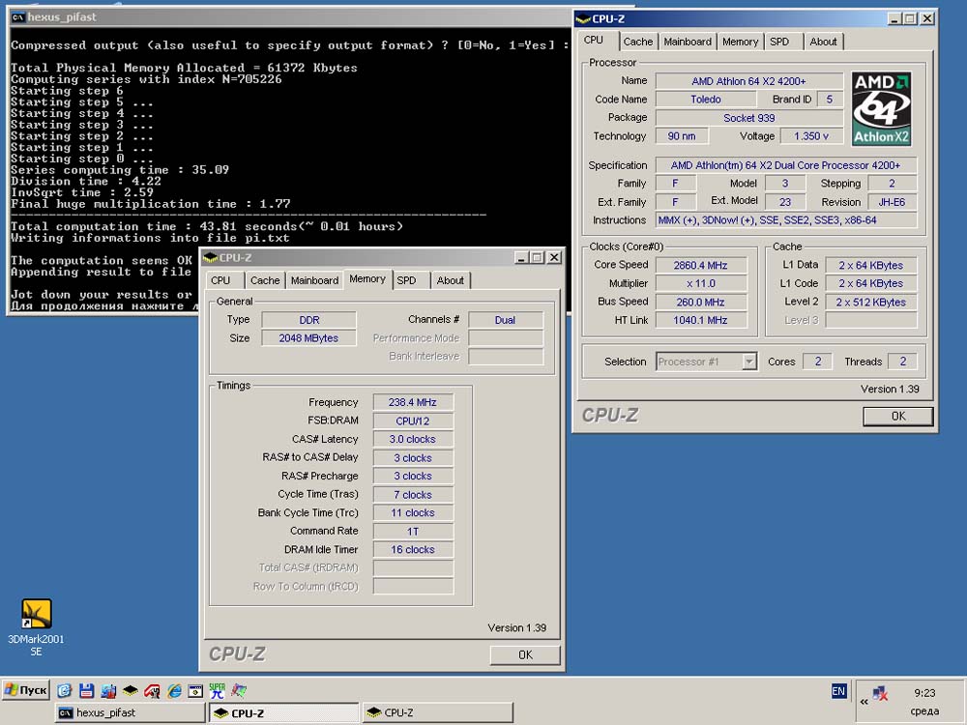Click the Bus Speed field 260.0 MHz
Image resolution: width=967 pixels, height=725 pixels.
[x=700, y=302]
